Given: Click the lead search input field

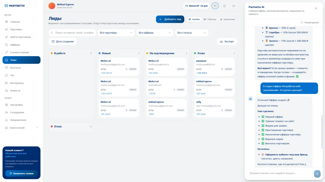Looking at the screenshot, I should pos(72,33).
